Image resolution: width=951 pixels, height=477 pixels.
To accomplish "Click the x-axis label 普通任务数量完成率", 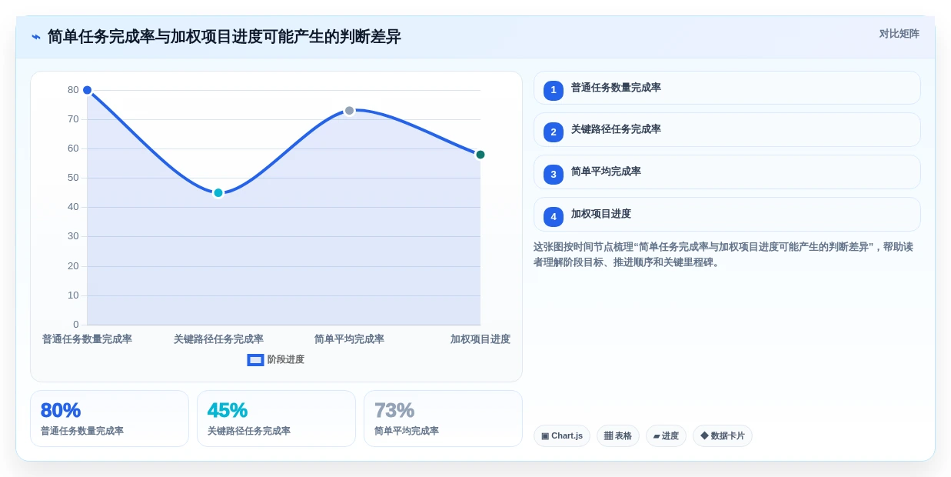I will click(87, 339).
